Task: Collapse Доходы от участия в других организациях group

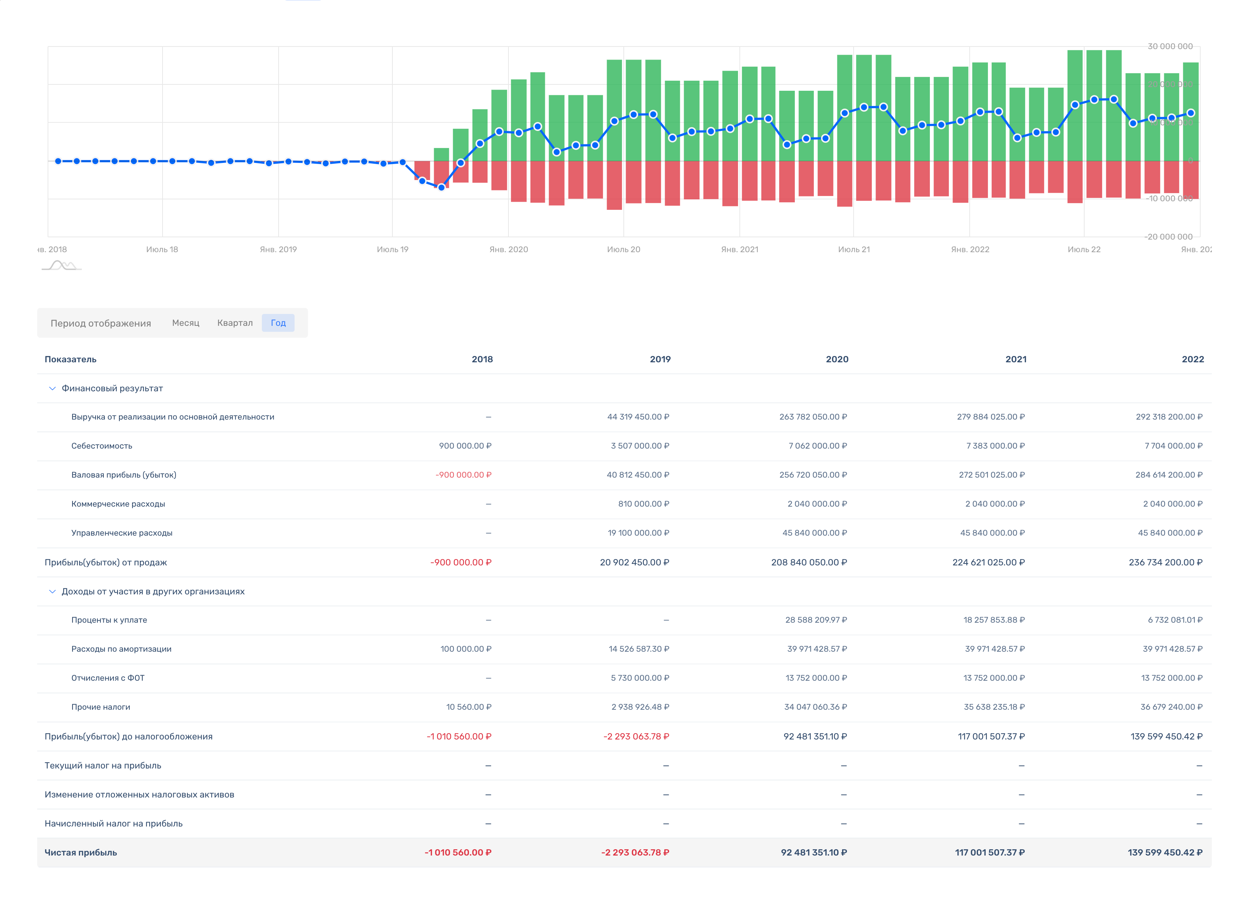Action: [52, 591]
